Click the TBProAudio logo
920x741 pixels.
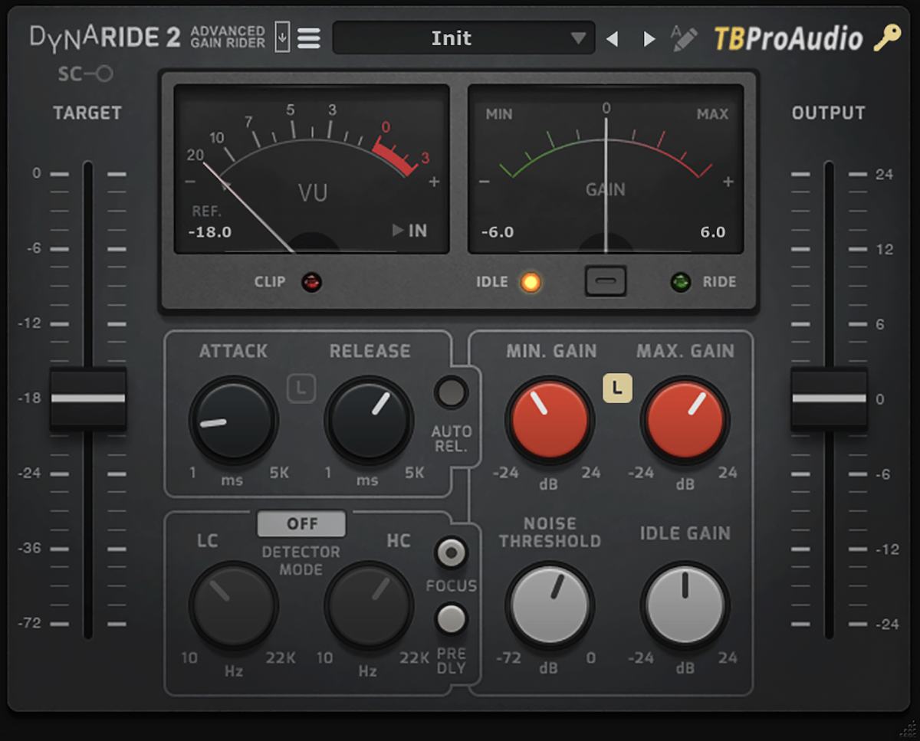pos(787,38)
